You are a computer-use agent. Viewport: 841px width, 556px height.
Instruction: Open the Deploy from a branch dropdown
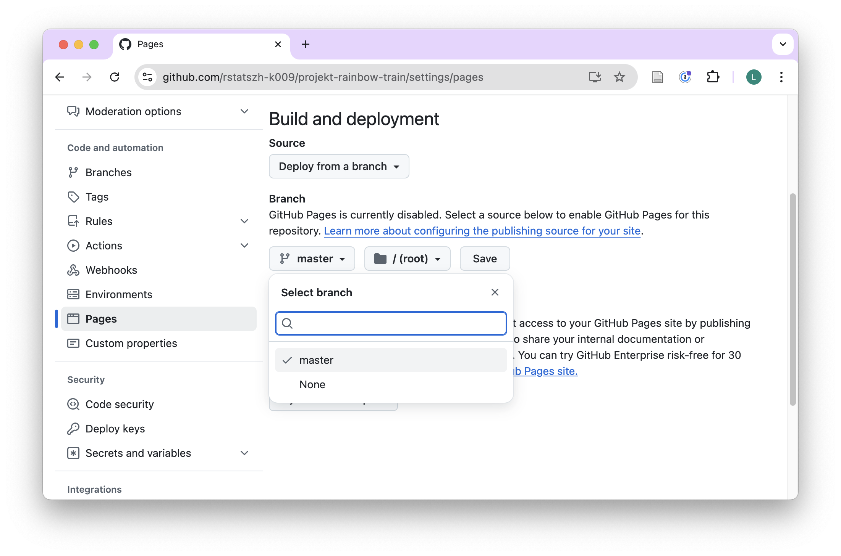click(339, 166)
